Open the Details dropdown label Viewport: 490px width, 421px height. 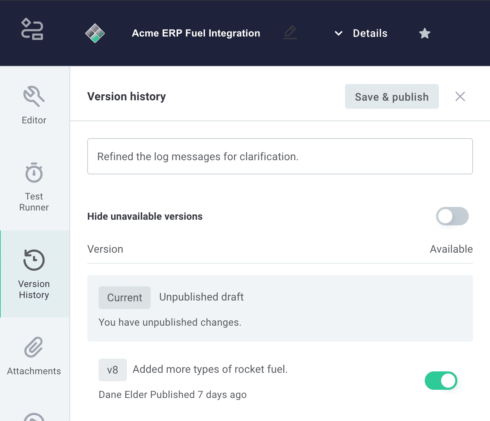click(x=370, y=33)
